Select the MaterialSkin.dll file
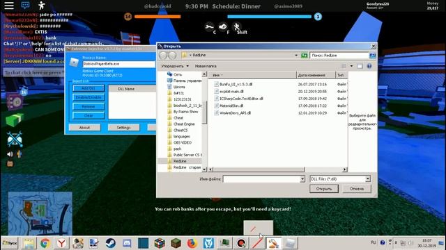The width and height of the screenshot is (446, 250). point(231,106)
